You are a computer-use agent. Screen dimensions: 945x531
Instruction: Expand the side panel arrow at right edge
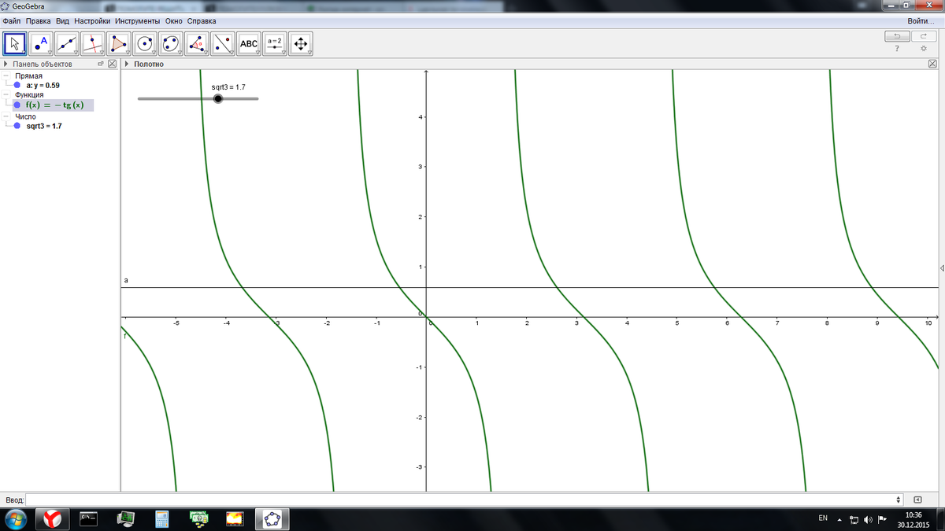pos(942,268)
